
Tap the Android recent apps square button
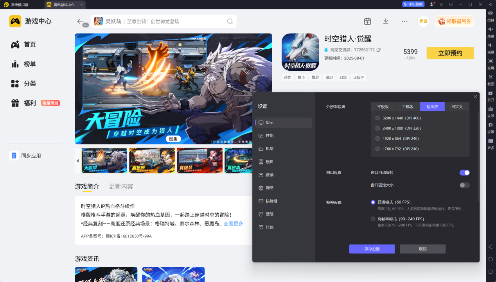pyautogui.click(x=491, y=271)
